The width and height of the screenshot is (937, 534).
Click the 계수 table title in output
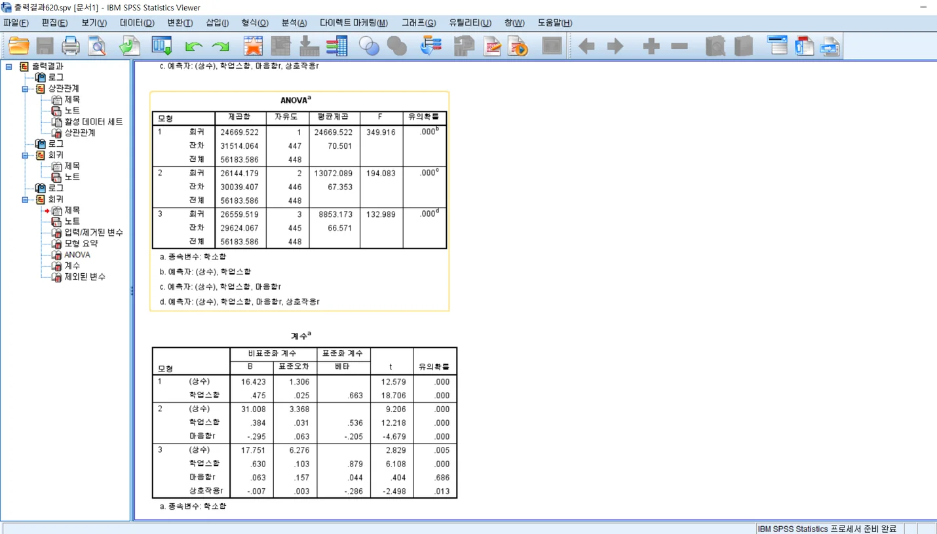coord(301,336)
